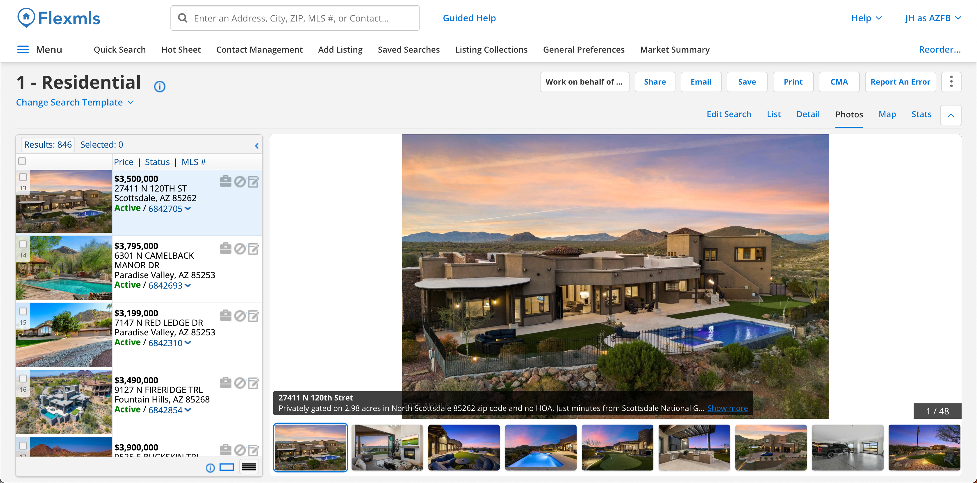Click briefcase icon for $3,900,000 listing

coord(225,450)
